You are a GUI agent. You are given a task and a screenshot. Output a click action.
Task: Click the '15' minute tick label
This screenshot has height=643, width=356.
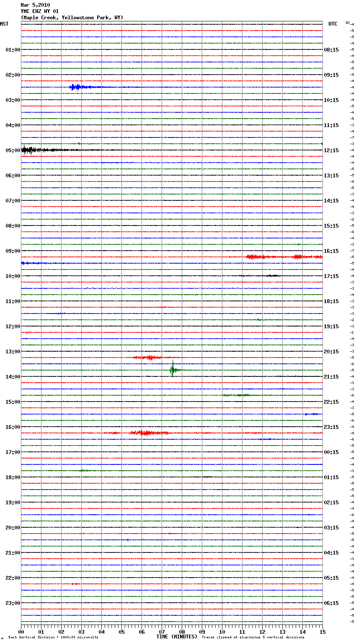(322, 632)
